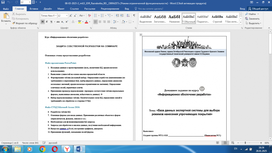Click the Clear Formatting eraser icon

[89, 16]
